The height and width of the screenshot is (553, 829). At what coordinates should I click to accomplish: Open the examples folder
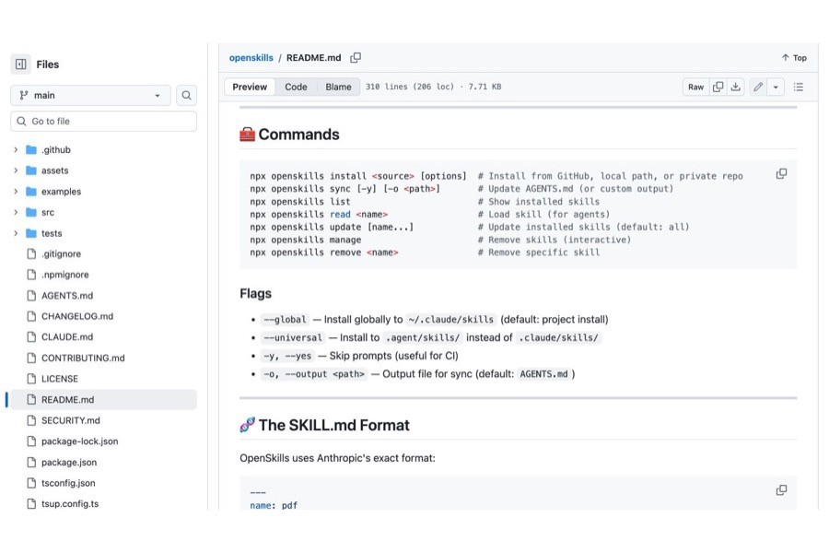61,192
